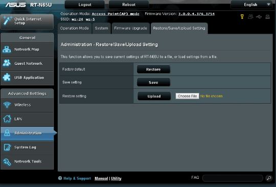Click the 'Restore setting' label

pos(74,96)
